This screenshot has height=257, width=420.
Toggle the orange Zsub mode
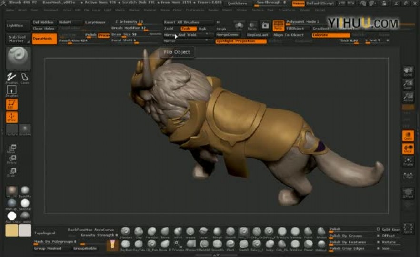point(188,29)
